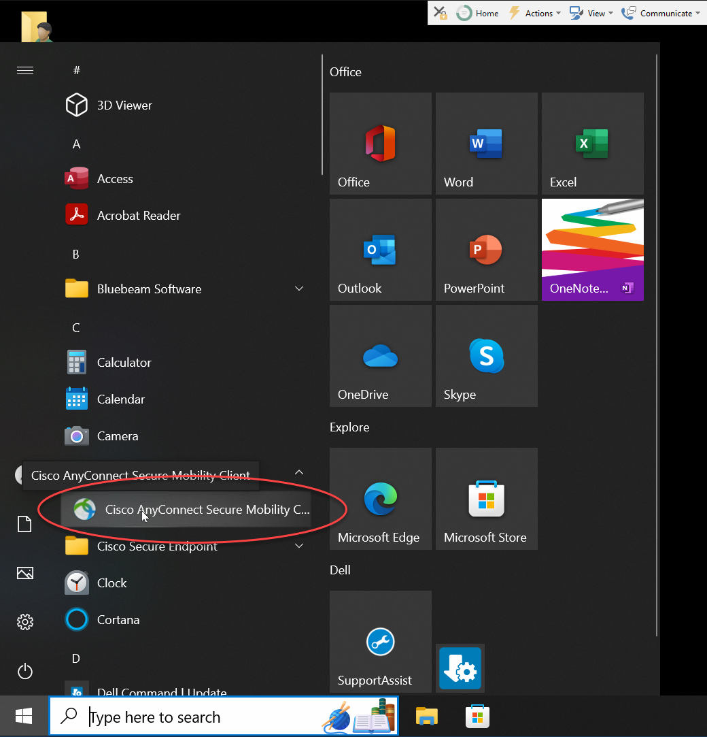Jump to the # letter header
Viewport: 707px width, 737px height.
pyautogui.click(x=77, y=71)
